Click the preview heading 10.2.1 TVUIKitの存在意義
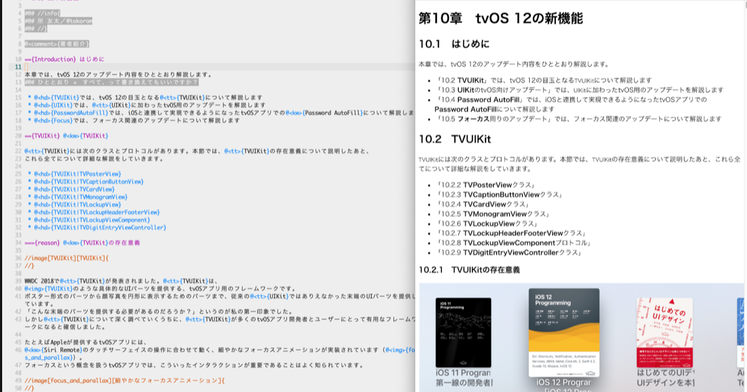This screenshot has width=747, height=392. coord(469,269)
